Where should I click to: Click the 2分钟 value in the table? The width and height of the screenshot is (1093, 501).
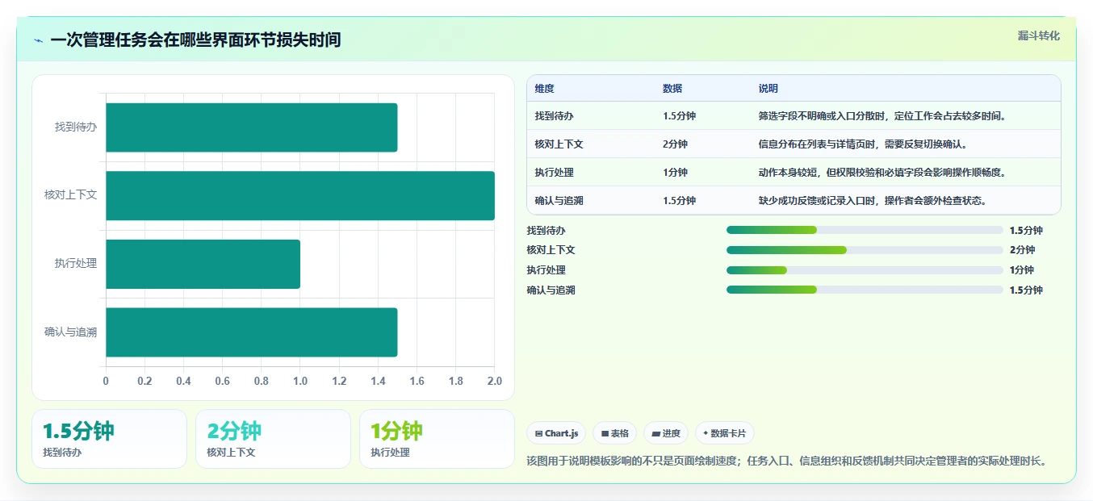click(675, 144)
